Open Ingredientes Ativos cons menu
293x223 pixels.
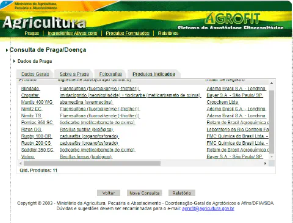click(x=73, y=33)
